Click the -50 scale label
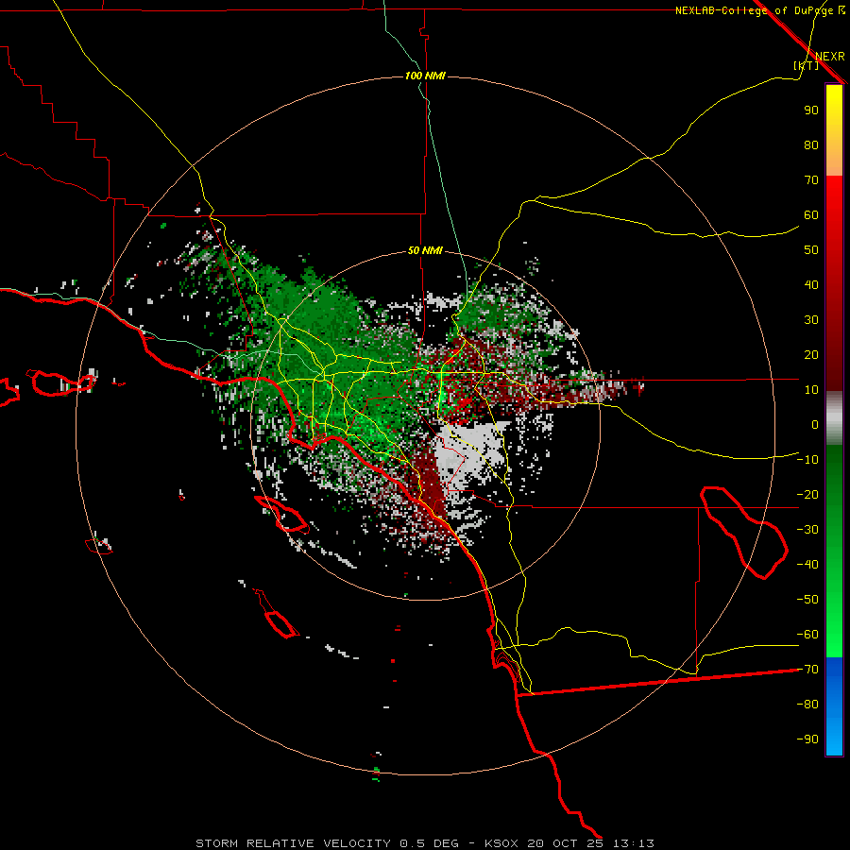This screenshot has height=850, width=850. click(x=807, y=600)
